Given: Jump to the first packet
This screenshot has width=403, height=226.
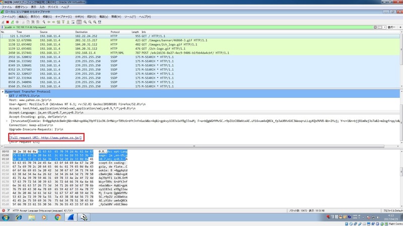Looking at the screenshot, I should coord(63,22).
